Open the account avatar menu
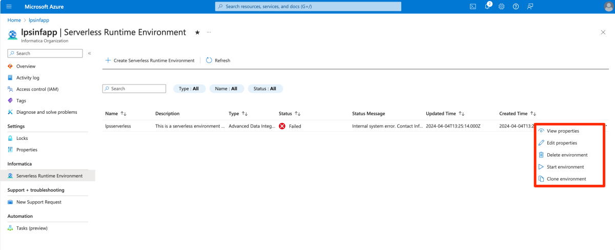This screenshot has width=615, height=250. 608,7
